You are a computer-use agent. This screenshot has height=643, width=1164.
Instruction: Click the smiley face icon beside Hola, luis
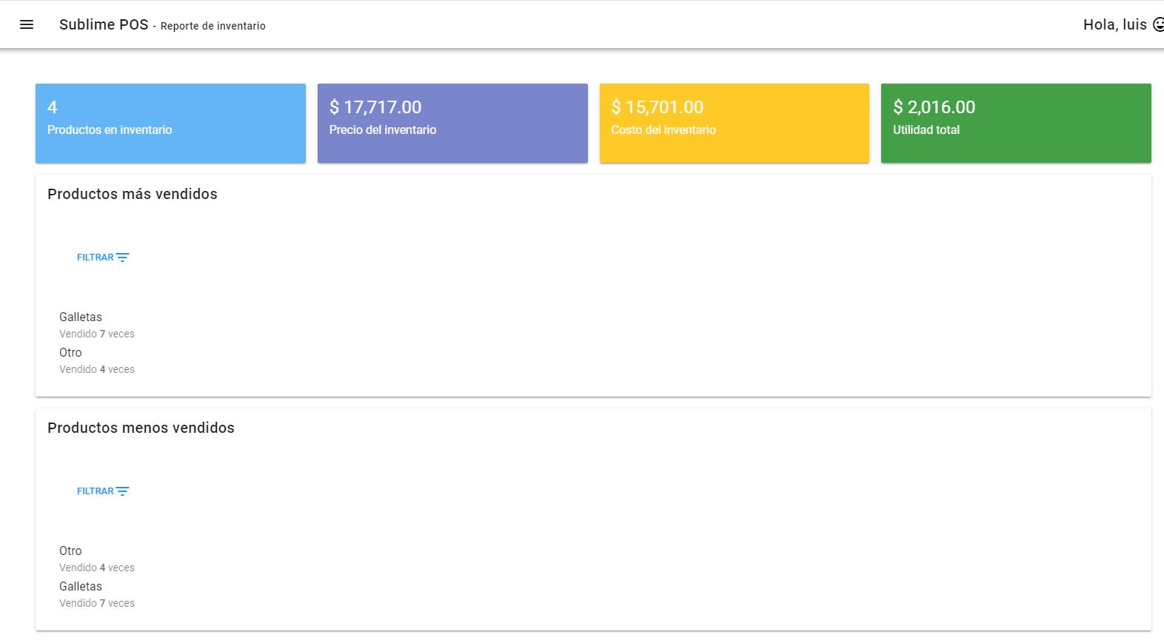tap(1158, 24)
